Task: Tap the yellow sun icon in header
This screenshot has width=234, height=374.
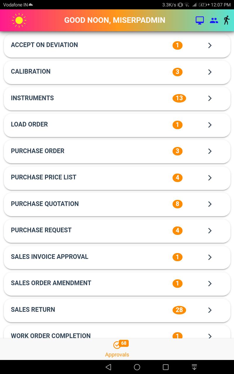Action: [x=19, y=20]
